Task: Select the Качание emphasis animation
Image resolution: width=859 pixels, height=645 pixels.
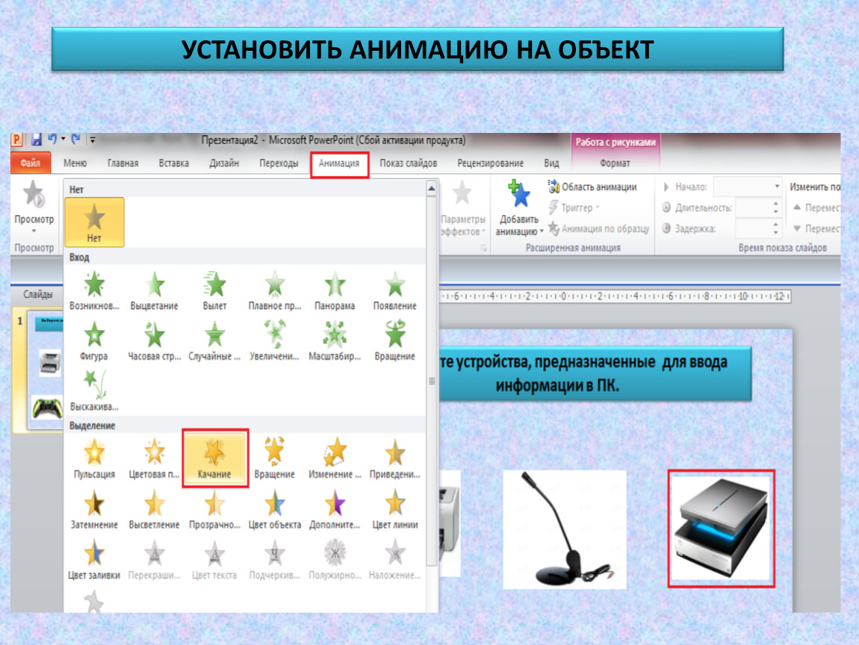Action: point(214,458)
